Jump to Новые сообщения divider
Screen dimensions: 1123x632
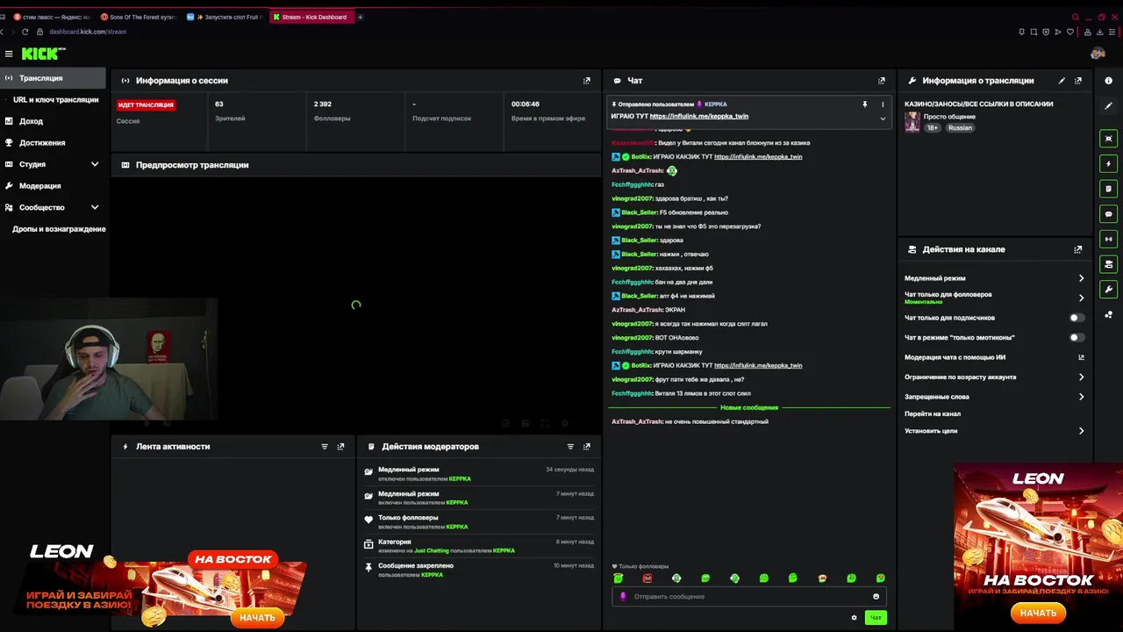click(749, 408)
